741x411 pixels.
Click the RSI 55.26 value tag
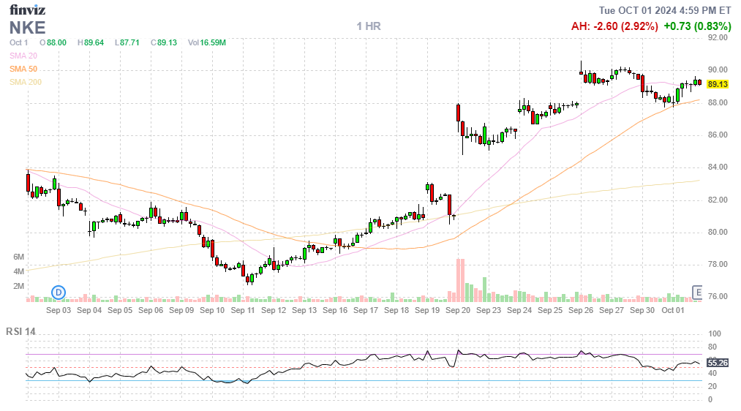pyautogui.click(x=718, y=362)
